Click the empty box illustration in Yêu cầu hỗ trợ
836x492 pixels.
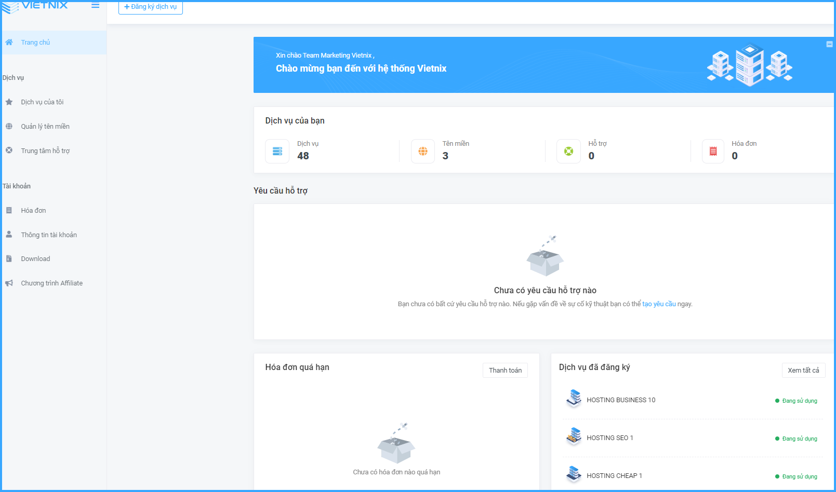click(545, 255)
